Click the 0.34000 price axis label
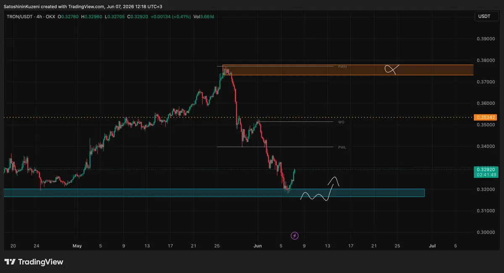 coord(486,146)
